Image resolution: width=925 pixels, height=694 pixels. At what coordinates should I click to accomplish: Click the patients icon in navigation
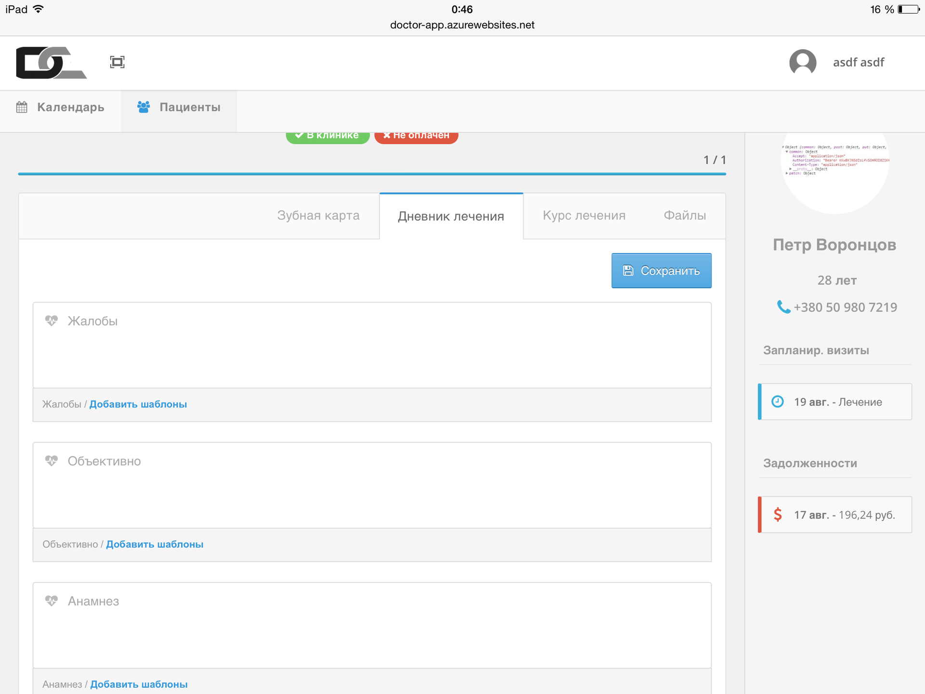[x=144, y=108]
